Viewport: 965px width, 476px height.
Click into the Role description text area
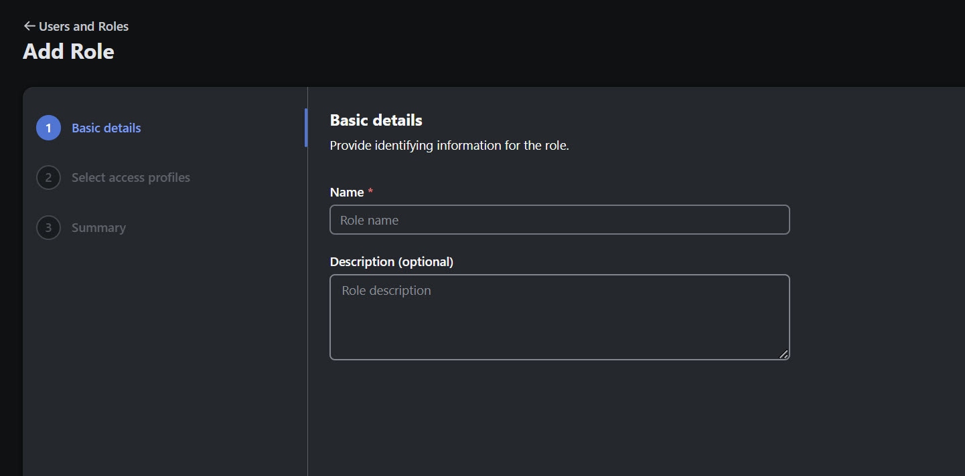pos(560,317)
